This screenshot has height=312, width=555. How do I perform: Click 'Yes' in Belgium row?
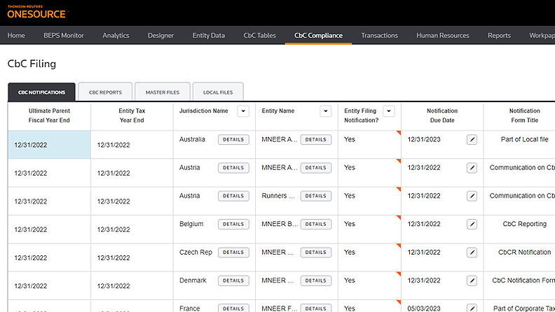pos(350,224)
